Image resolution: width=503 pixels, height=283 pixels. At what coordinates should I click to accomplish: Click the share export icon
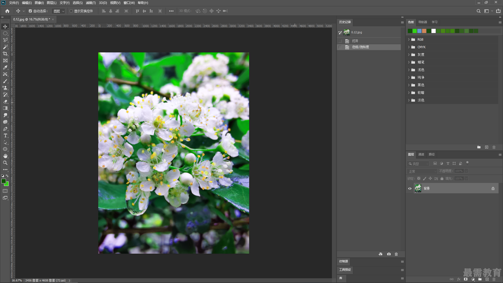tap(498, 11)
